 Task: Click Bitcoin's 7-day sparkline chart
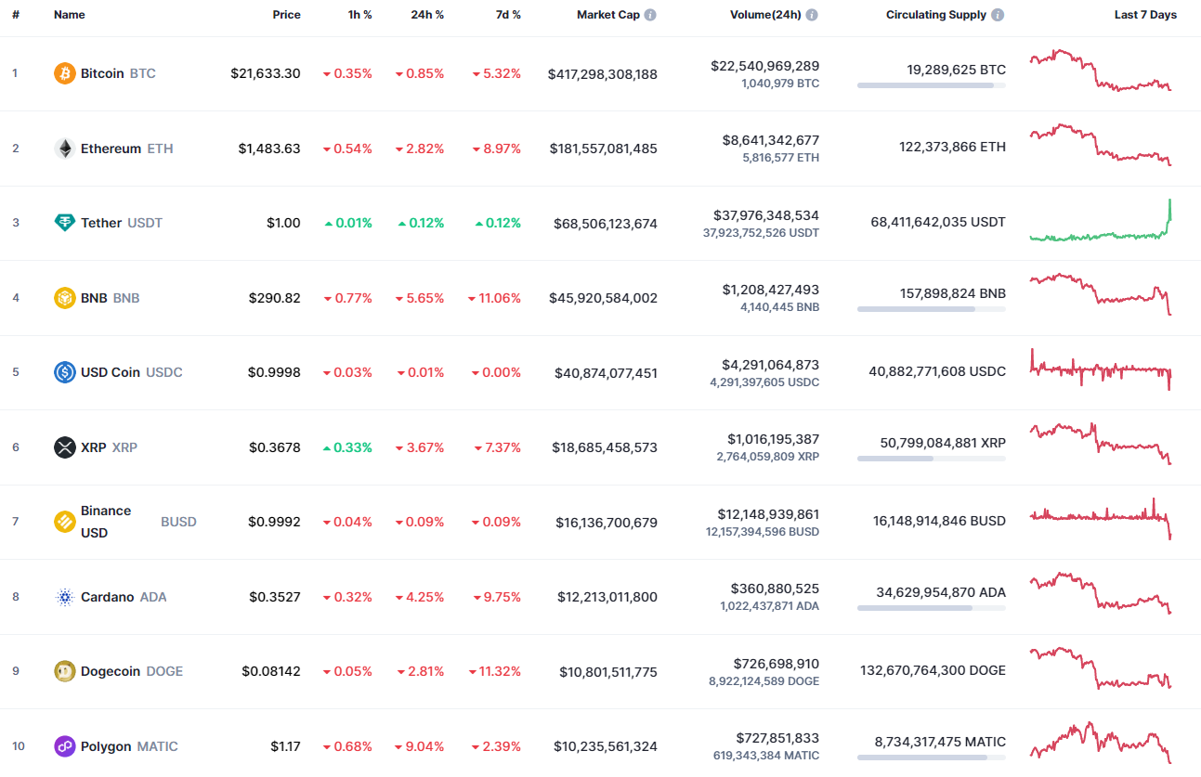click(1101, 72)
